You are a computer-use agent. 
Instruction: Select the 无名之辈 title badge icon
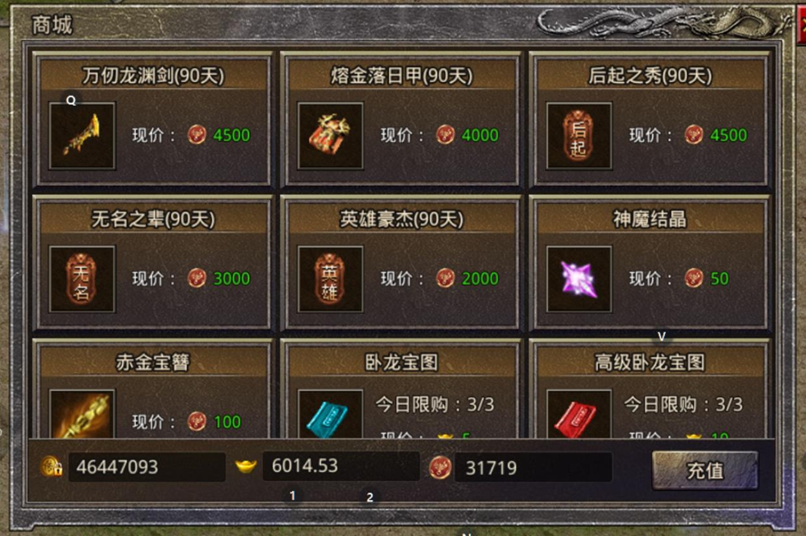pyautogui.click(x=82, y=279)
